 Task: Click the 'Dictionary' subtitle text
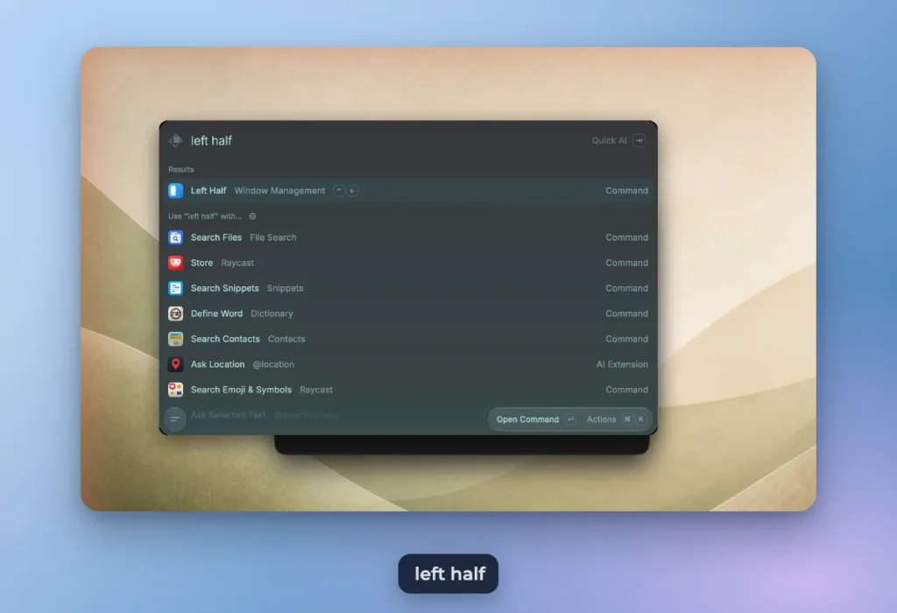(x=272, y=314)
